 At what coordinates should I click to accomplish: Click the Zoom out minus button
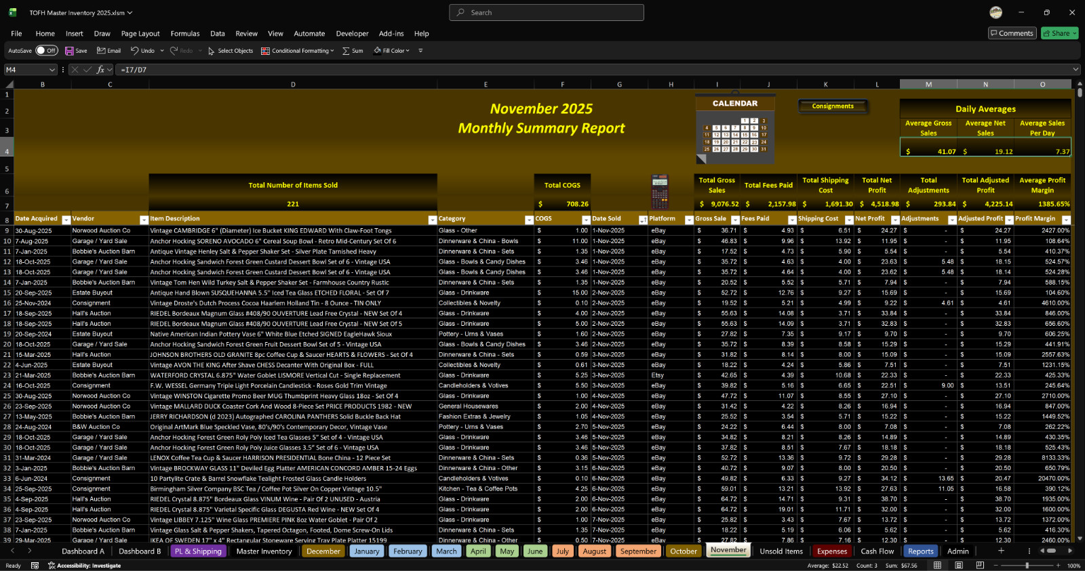995,566
